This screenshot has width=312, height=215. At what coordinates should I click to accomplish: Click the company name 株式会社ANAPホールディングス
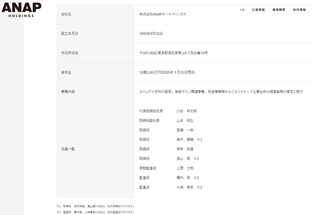163,14
